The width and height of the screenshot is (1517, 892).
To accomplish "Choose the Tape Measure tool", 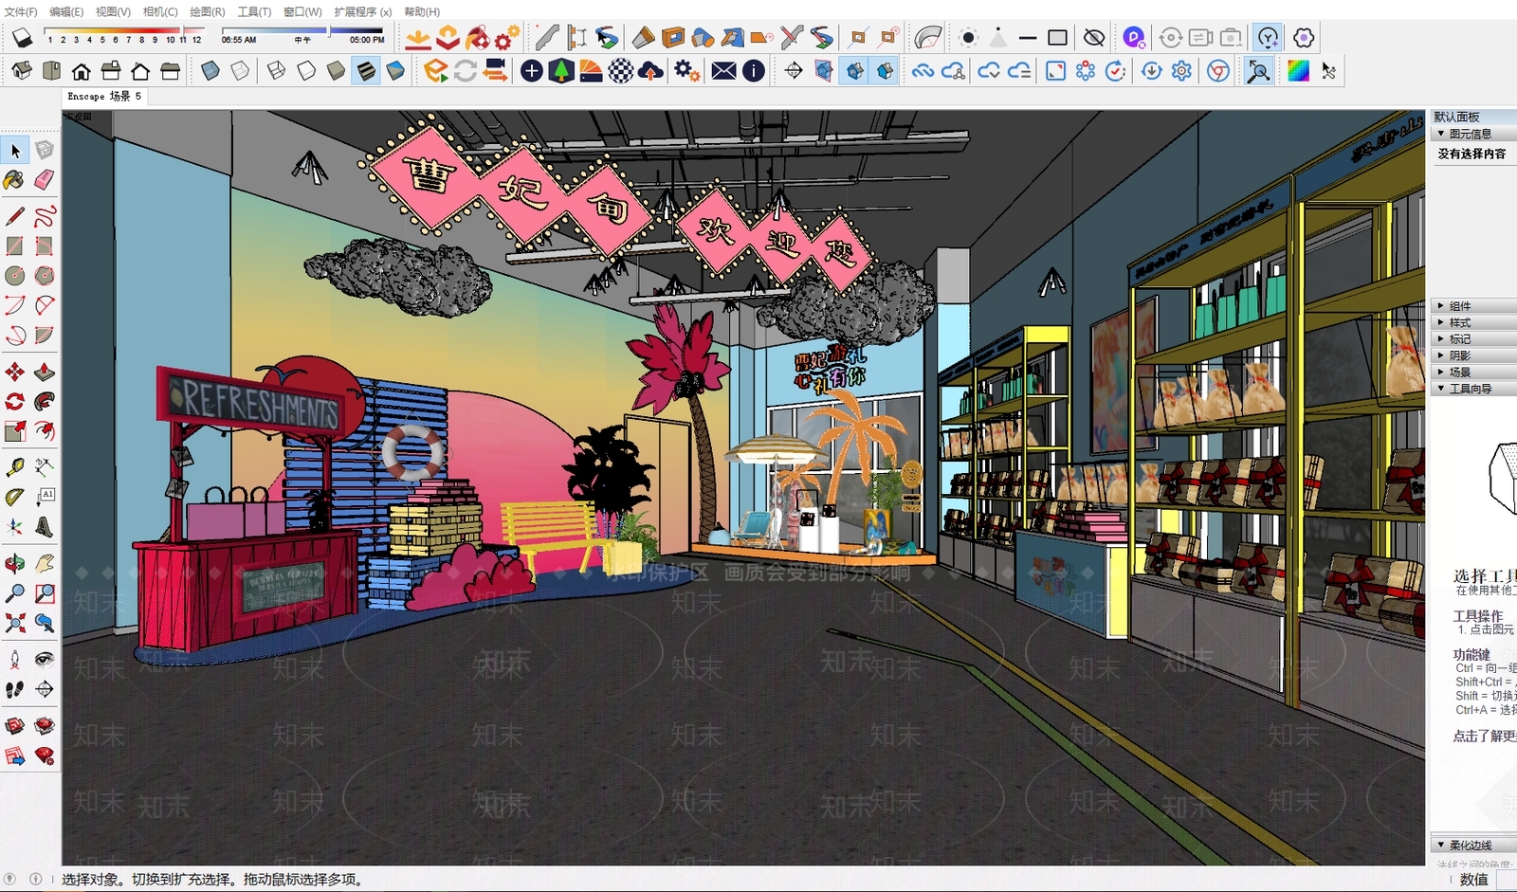I will coord(15,467).
